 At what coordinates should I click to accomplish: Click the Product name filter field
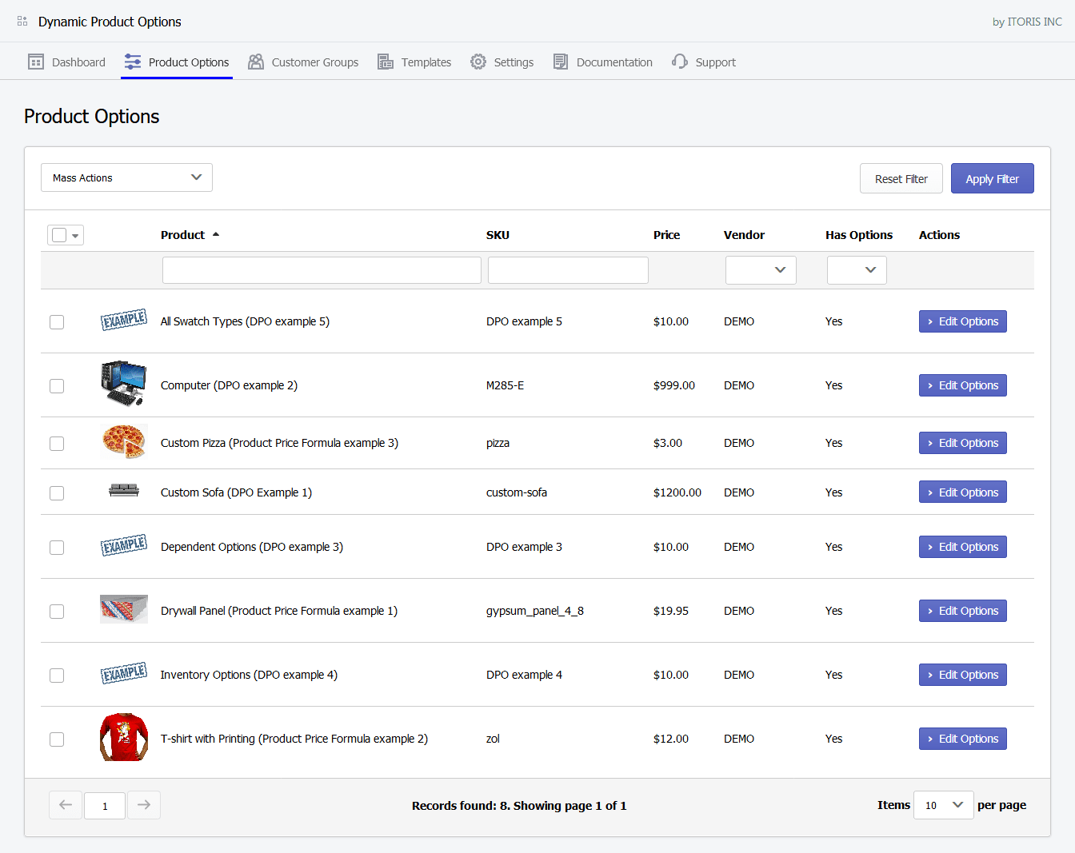tap(322, 270)
